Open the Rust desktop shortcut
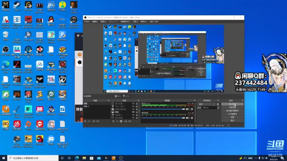Viewport: 287px width, 161px height. click(x=51, y=51)
